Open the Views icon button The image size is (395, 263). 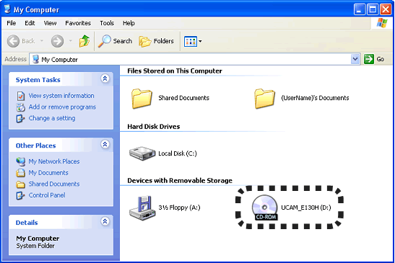pos(191,41)
